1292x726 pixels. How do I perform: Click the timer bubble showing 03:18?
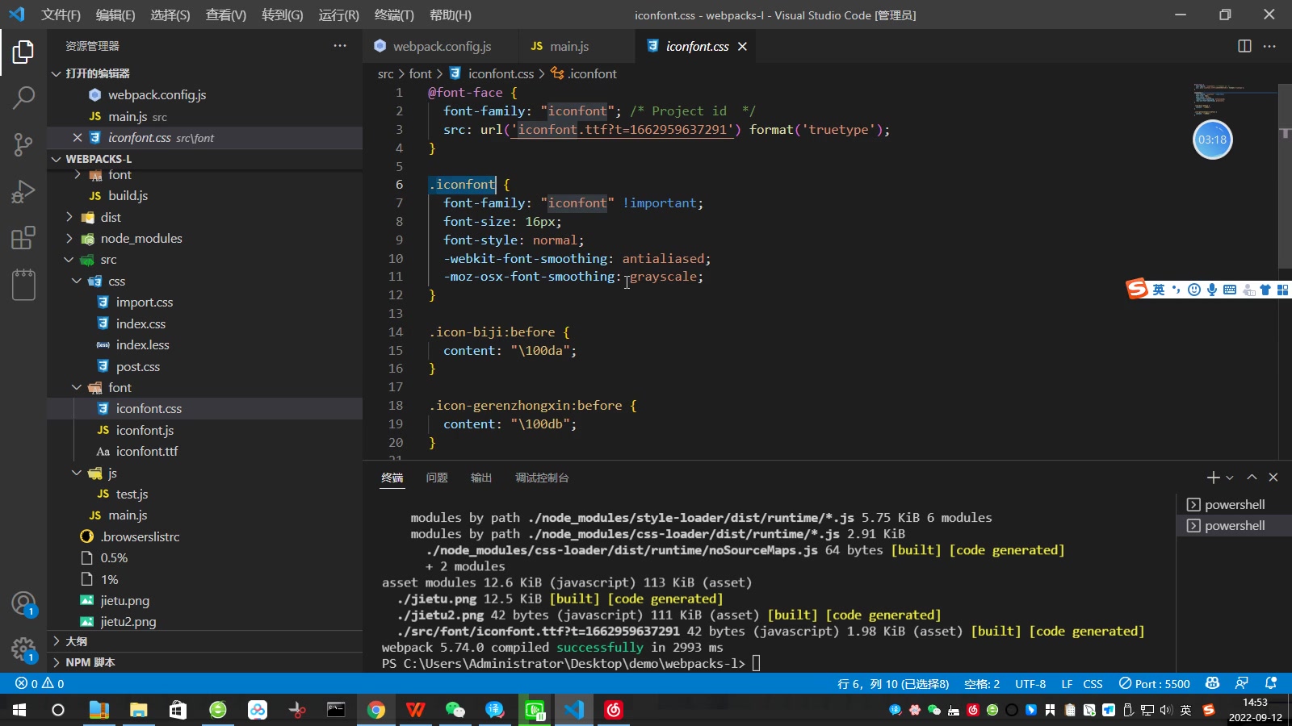1212,140
